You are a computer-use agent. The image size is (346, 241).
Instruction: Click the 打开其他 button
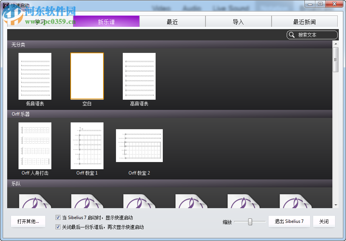pyautogui.click(x=28, y=221)
